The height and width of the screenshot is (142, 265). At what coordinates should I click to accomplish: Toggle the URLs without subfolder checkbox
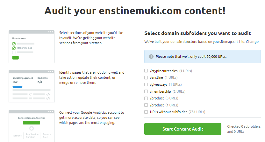(x=146, y=112)
